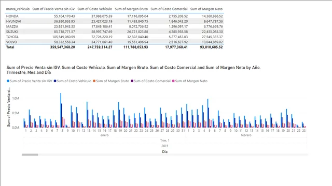The image size is (332, 186).
Task: Click the enero month axis label
Action: pos(104,135)
